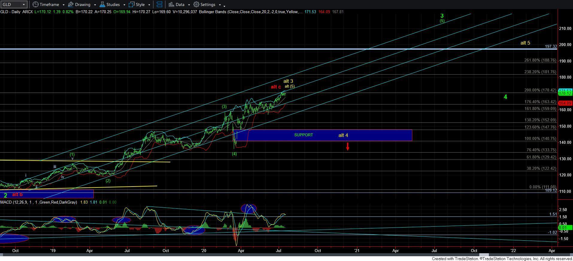Click the 197.32 horizontal line price label
The height and width of the screenshot is (261, 573).
(551, 47)
